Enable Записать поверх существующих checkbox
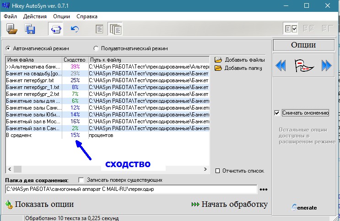340x221 pixels. click(x=81, y=180)
